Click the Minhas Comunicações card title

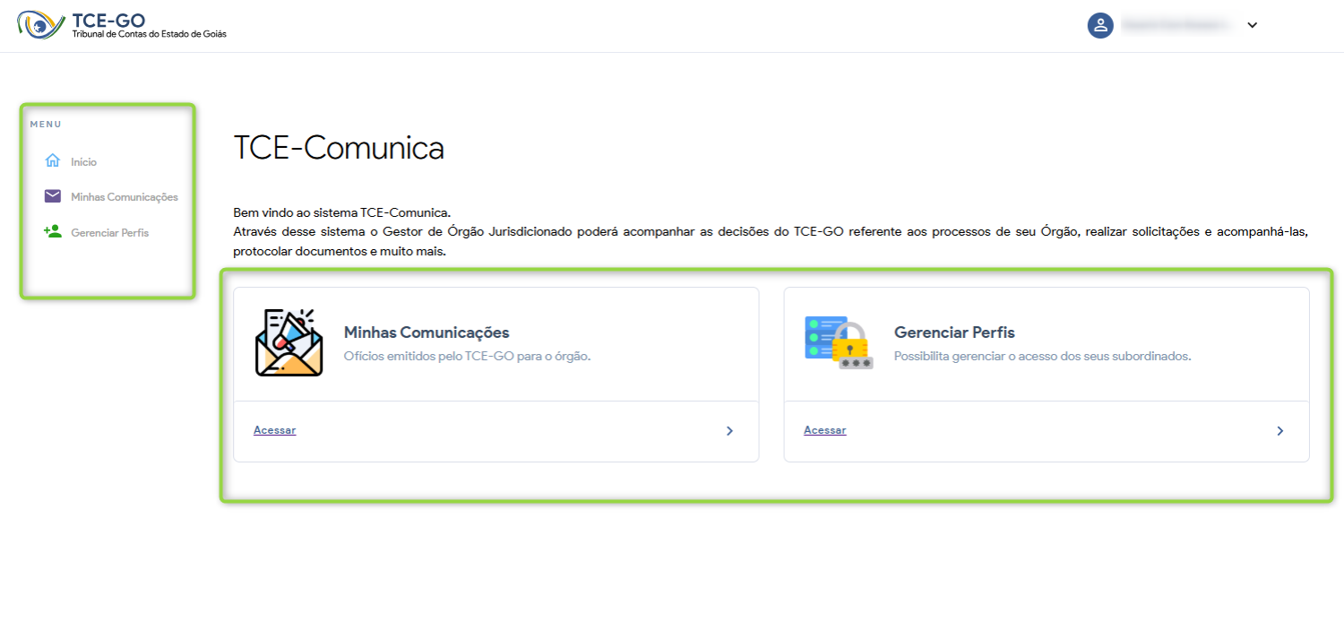click(426, 332)
